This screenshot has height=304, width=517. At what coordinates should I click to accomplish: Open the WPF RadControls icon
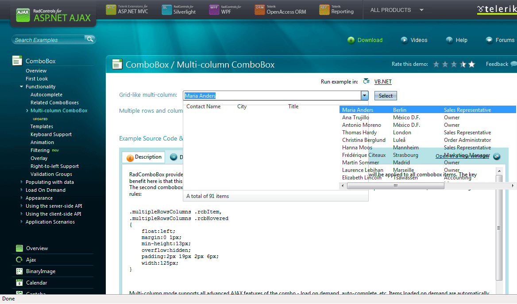pos(214,10)
